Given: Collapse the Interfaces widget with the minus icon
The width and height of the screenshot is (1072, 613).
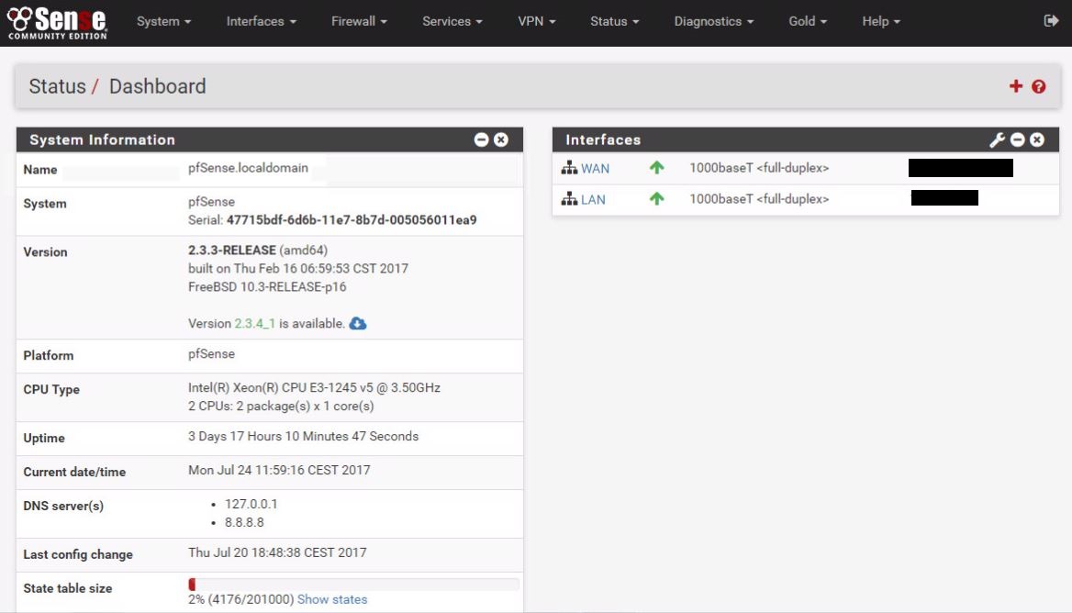Looking at the screenshot, I should click(1017, 139).
